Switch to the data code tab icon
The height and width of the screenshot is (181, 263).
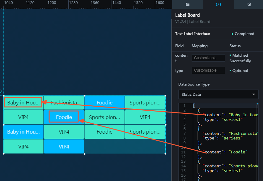point(218,4)
